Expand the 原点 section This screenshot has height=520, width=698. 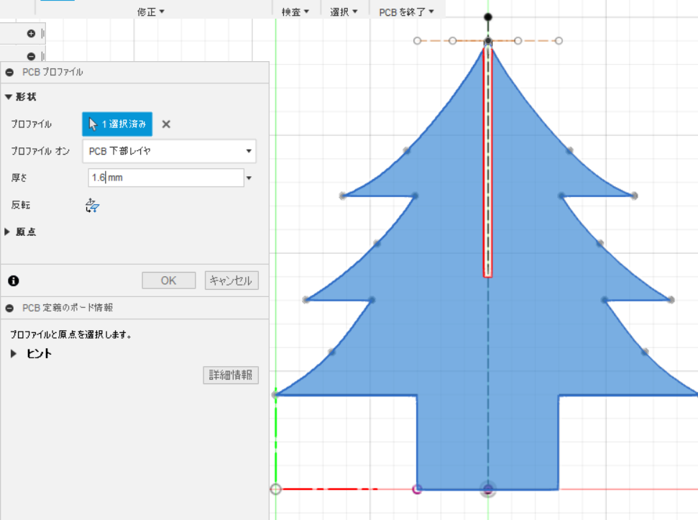point(7,232)
